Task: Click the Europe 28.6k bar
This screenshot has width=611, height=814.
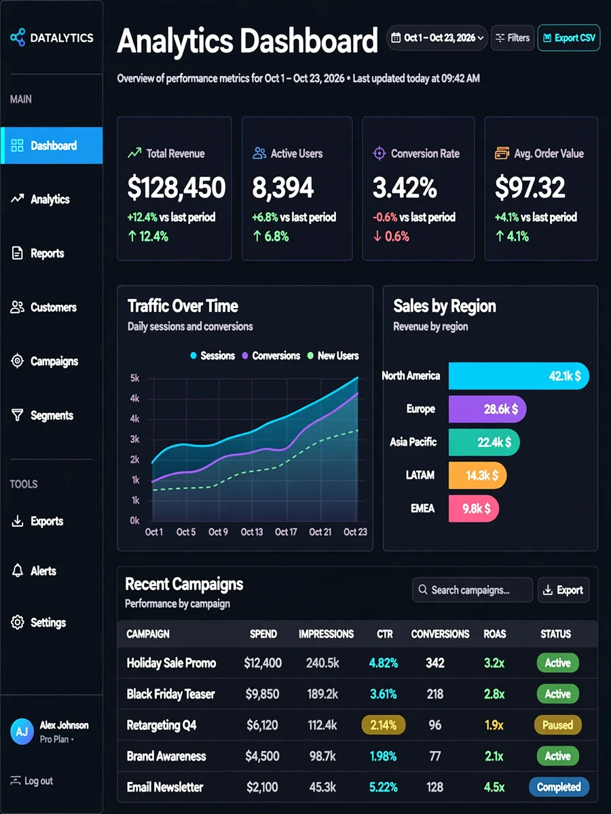Action: coord(487,409)
